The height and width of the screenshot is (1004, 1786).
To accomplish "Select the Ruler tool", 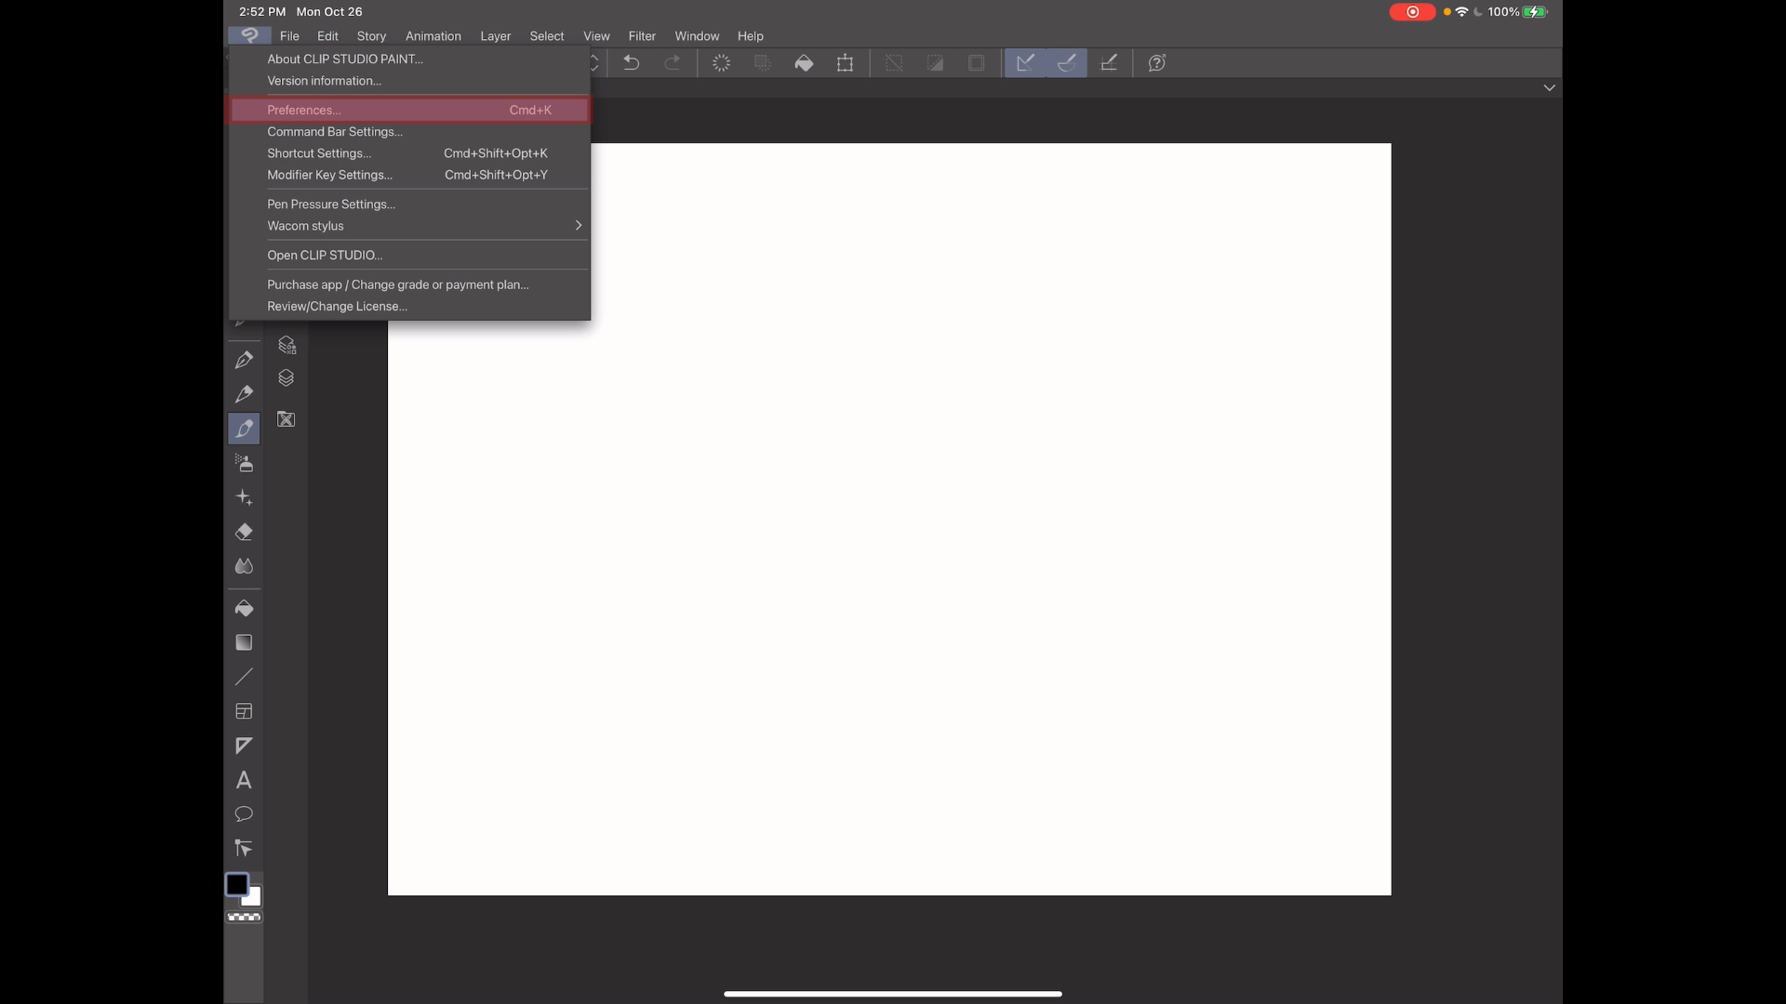I will [244, 746].
